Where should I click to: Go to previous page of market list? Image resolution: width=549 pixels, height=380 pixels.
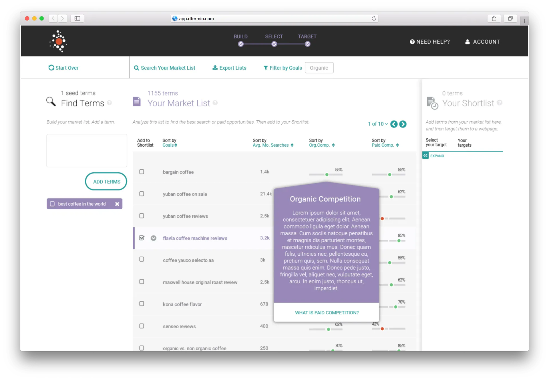click(394, 124)
